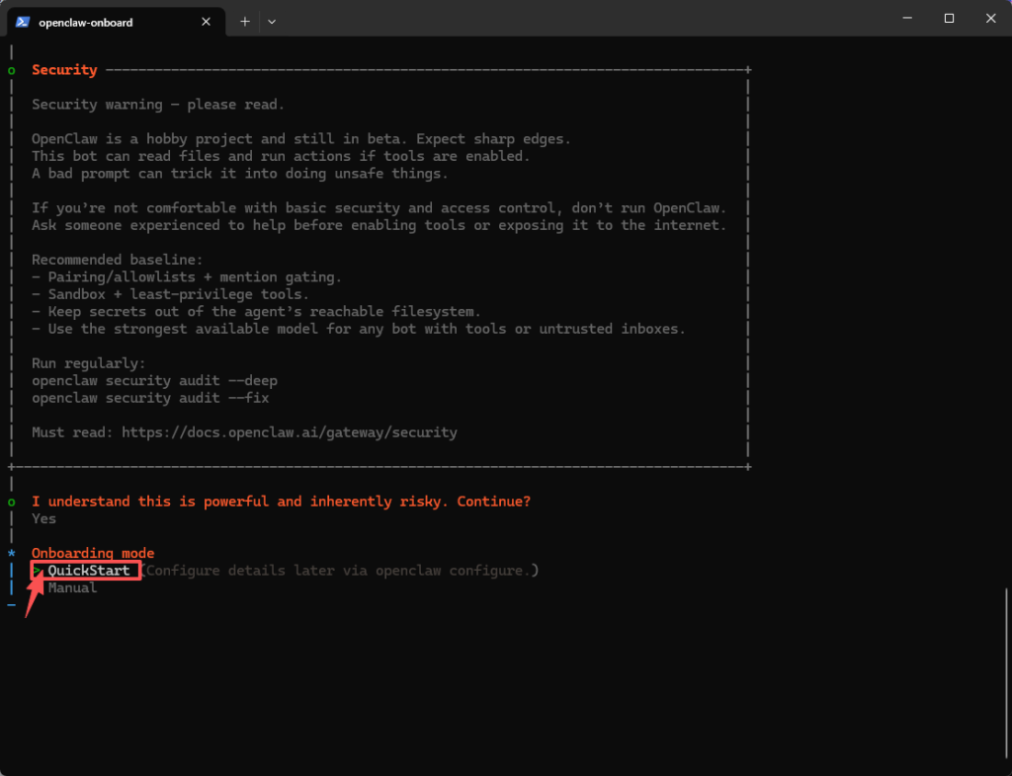Click 'Use the strongest available model' line

[358, 329]
